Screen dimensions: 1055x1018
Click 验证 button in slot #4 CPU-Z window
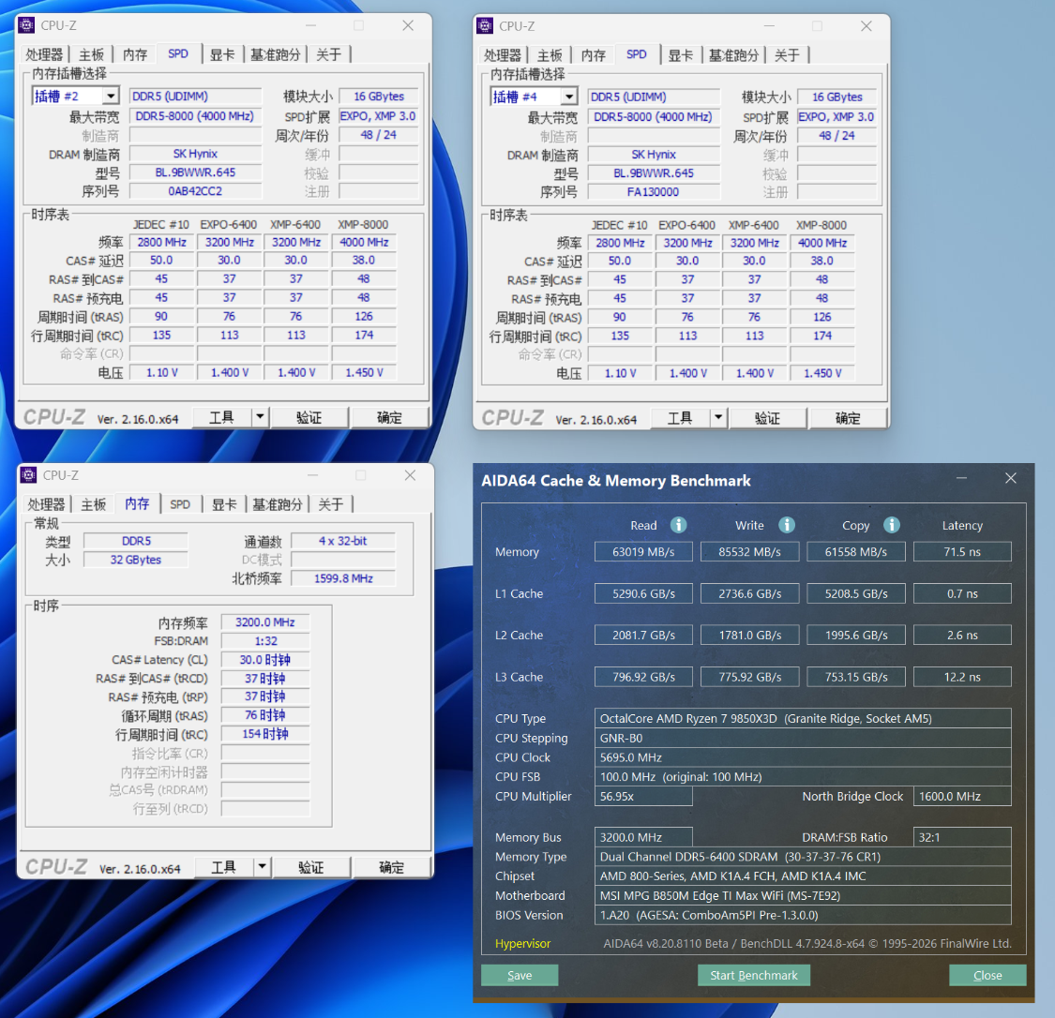pos(767,418)
